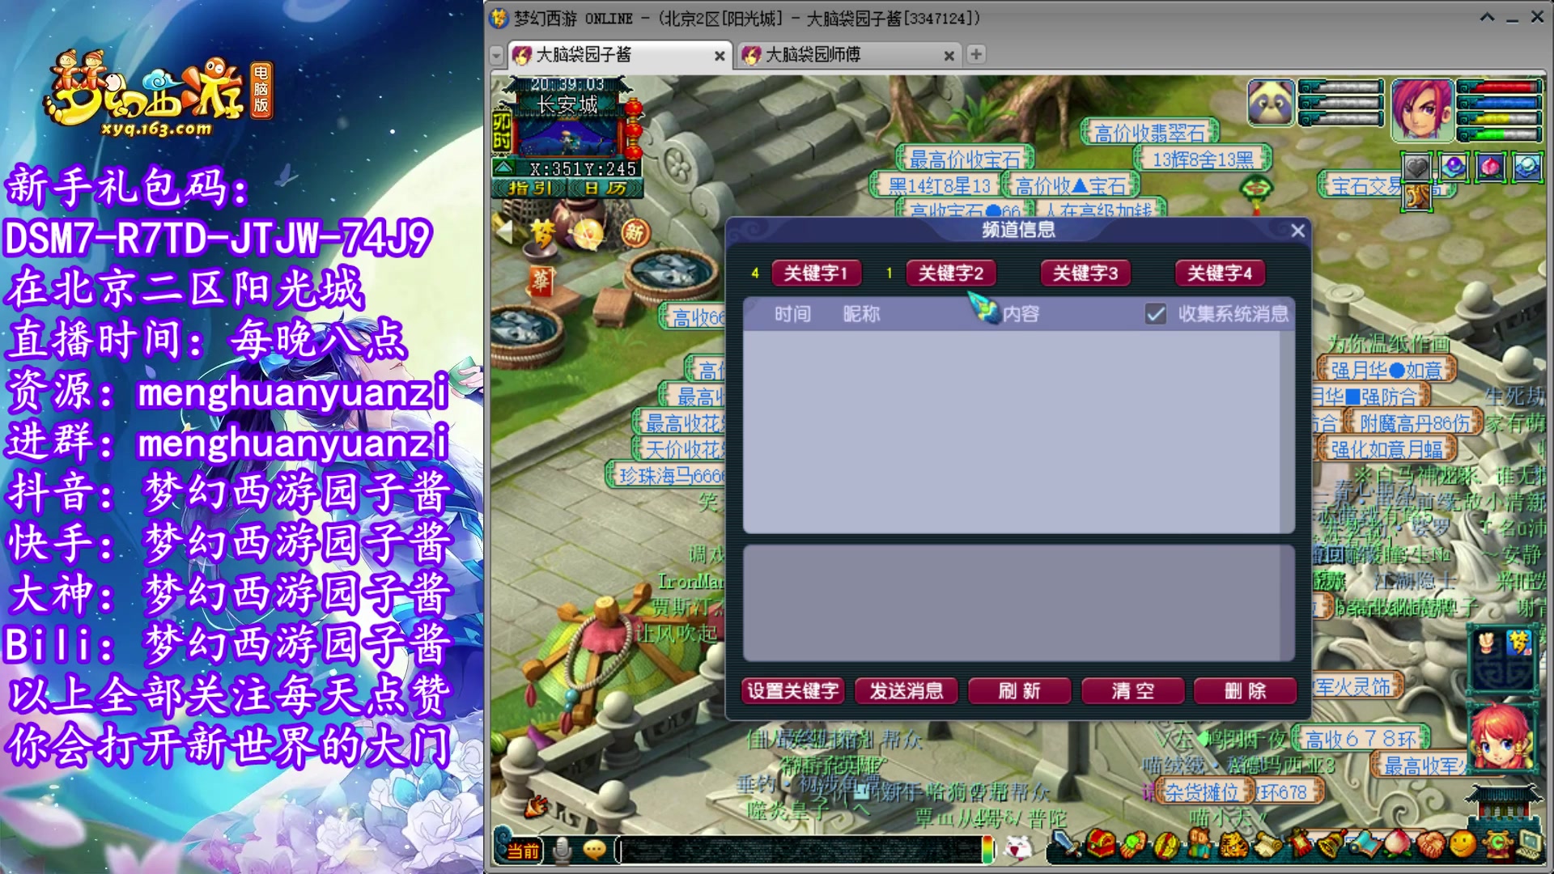Add a new tab with plus button
Image resolution: width=1554 pixels, height=874 pixels.
tap(976, 54)
